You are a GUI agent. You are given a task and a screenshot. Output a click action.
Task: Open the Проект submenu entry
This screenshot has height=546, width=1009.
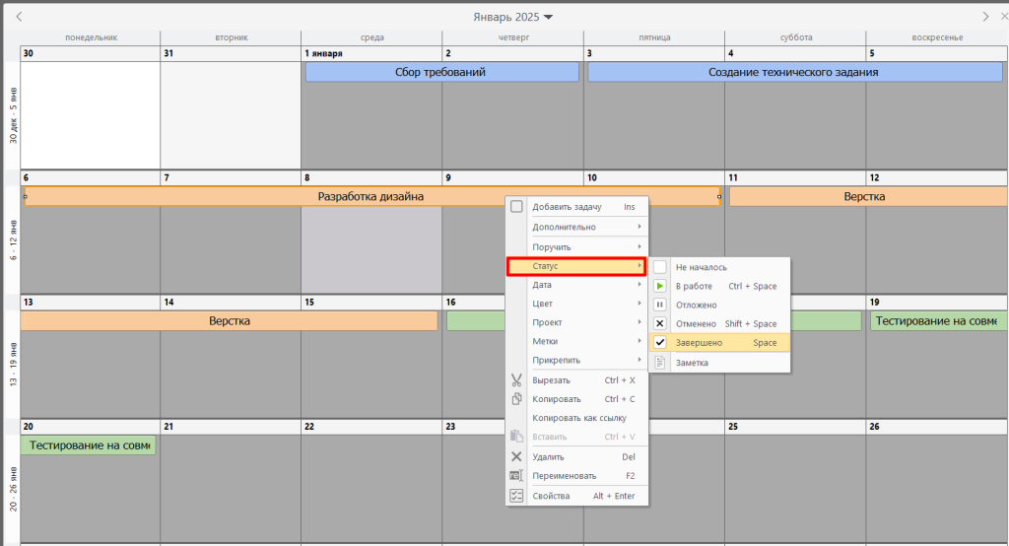click(x=577, y=322)
